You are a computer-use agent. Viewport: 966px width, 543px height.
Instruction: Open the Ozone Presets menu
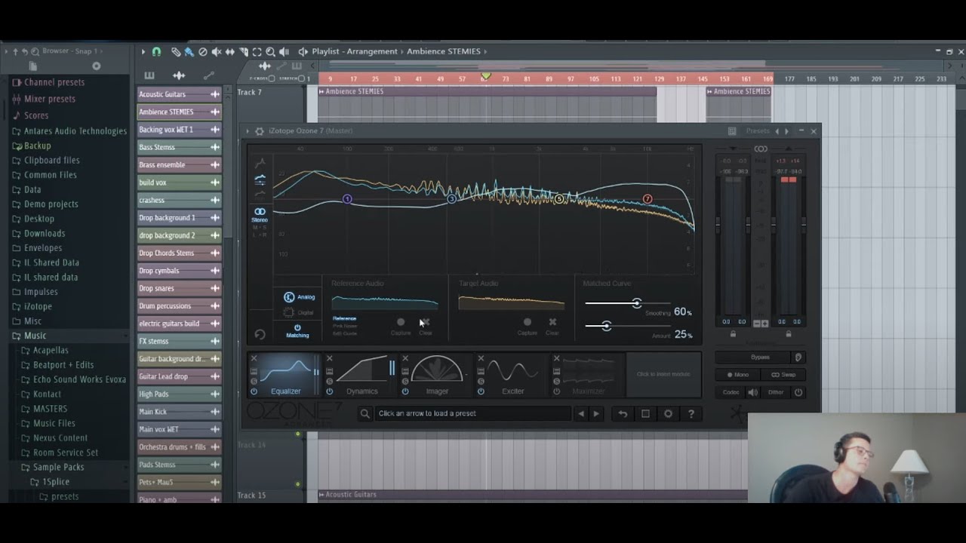758,131
